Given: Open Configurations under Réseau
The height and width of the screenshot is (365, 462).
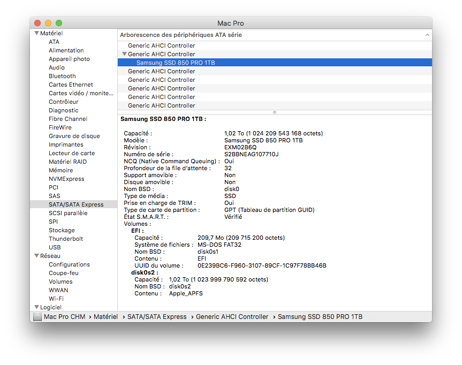Looking at the screenshot, I should tap(69, 264).
